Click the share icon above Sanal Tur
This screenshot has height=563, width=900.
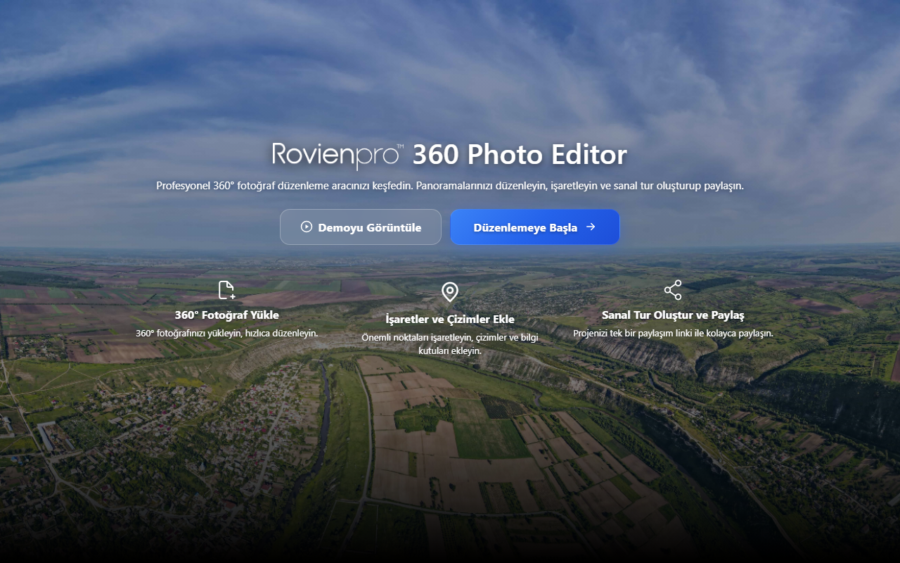[673, 290]
